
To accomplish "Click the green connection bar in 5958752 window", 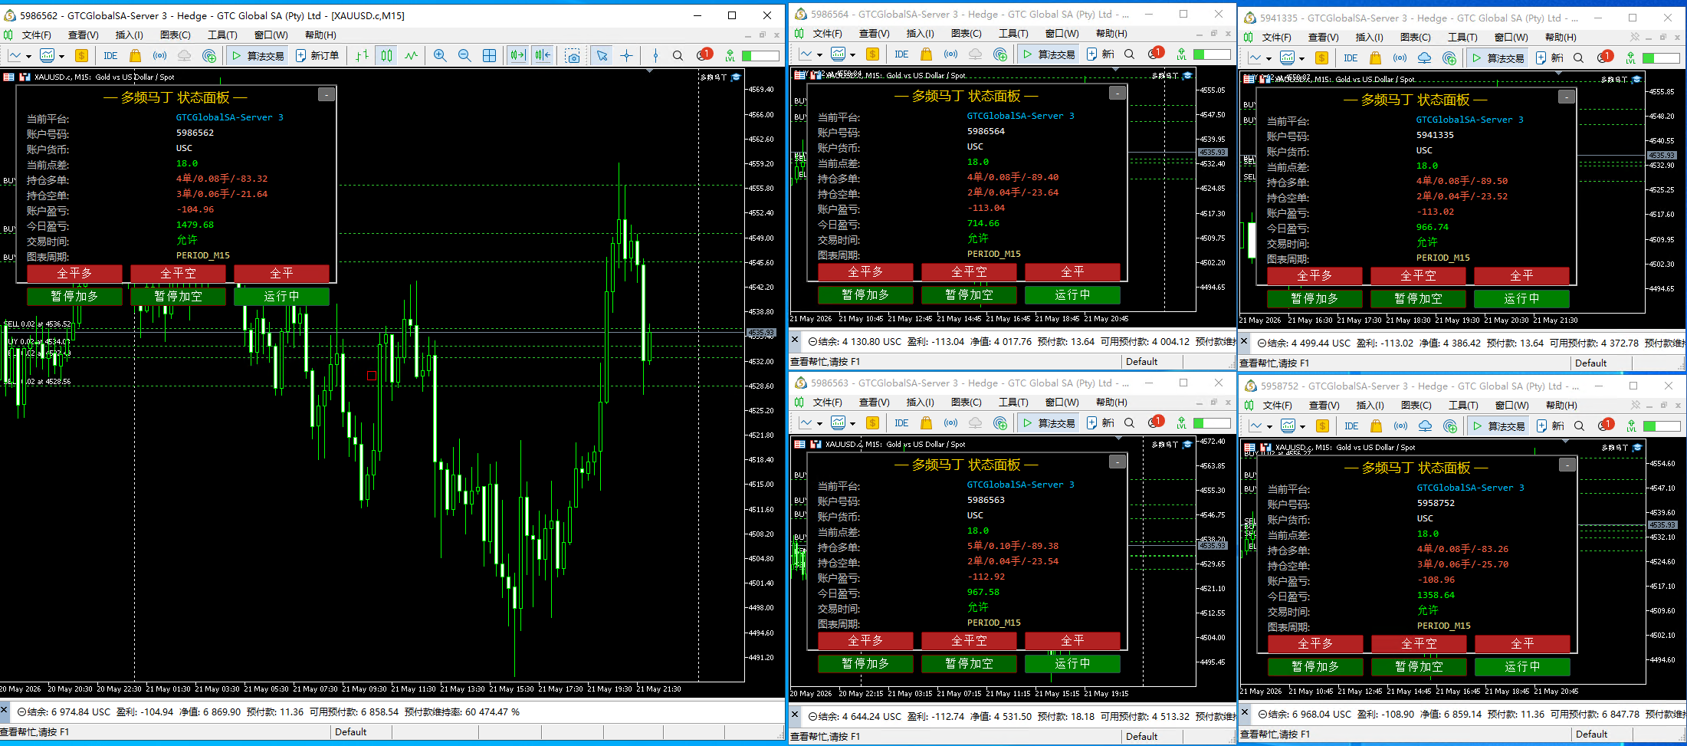I will [x=1661, y=426].
